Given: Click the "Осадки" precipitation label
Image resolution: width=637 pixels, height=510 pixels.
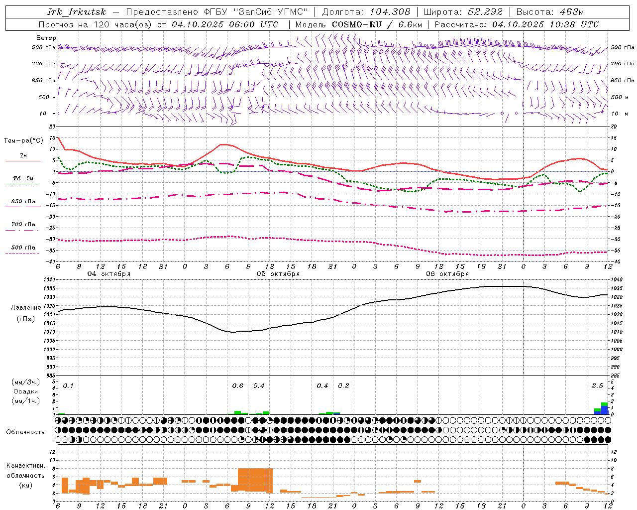Looking at the screenshot, I should coord(26,391).
